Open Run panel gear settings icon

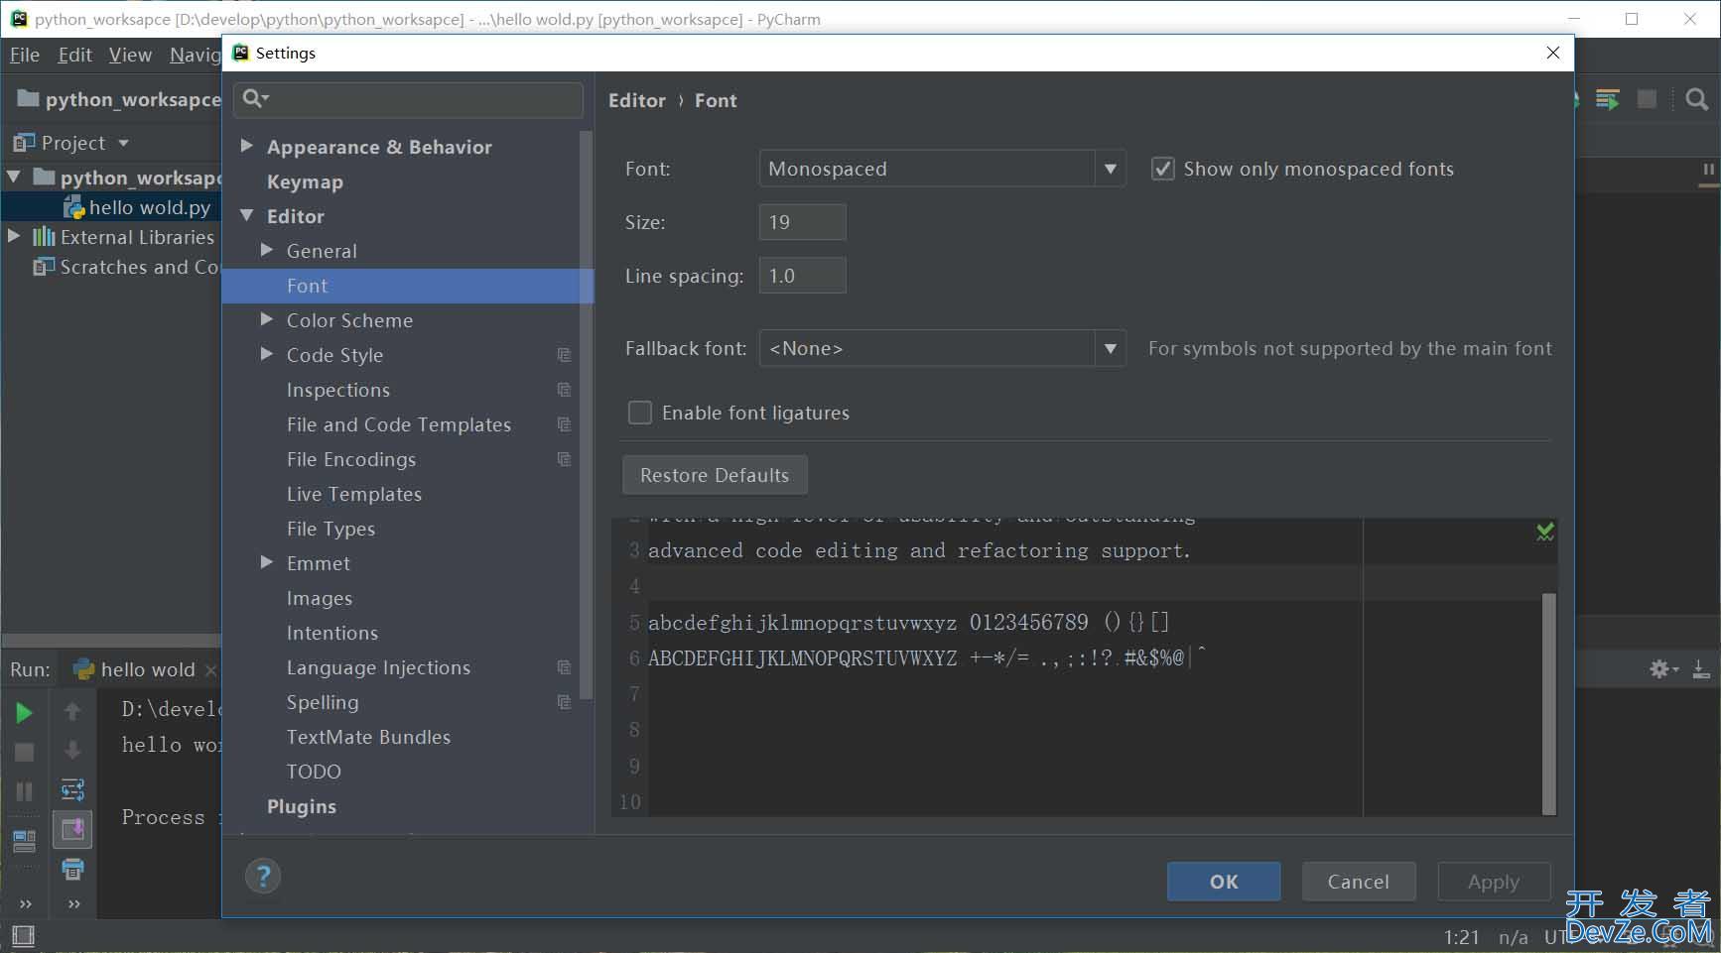tap(1662, 669)
